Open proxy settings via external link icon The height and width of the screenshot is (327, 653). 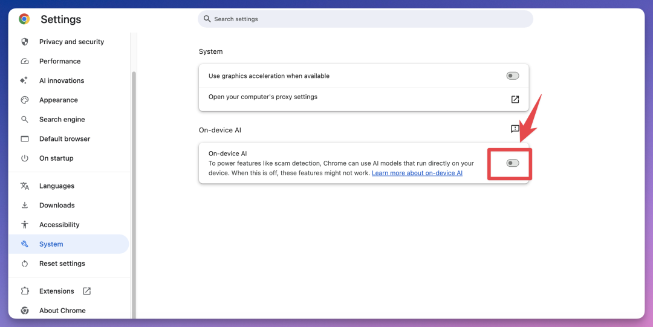click(x=515, y=99)
